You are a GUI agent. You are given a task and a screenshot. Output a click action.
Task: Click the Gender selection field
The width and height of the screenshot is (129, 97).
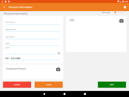pyautogui.click(x=31, y=52)
